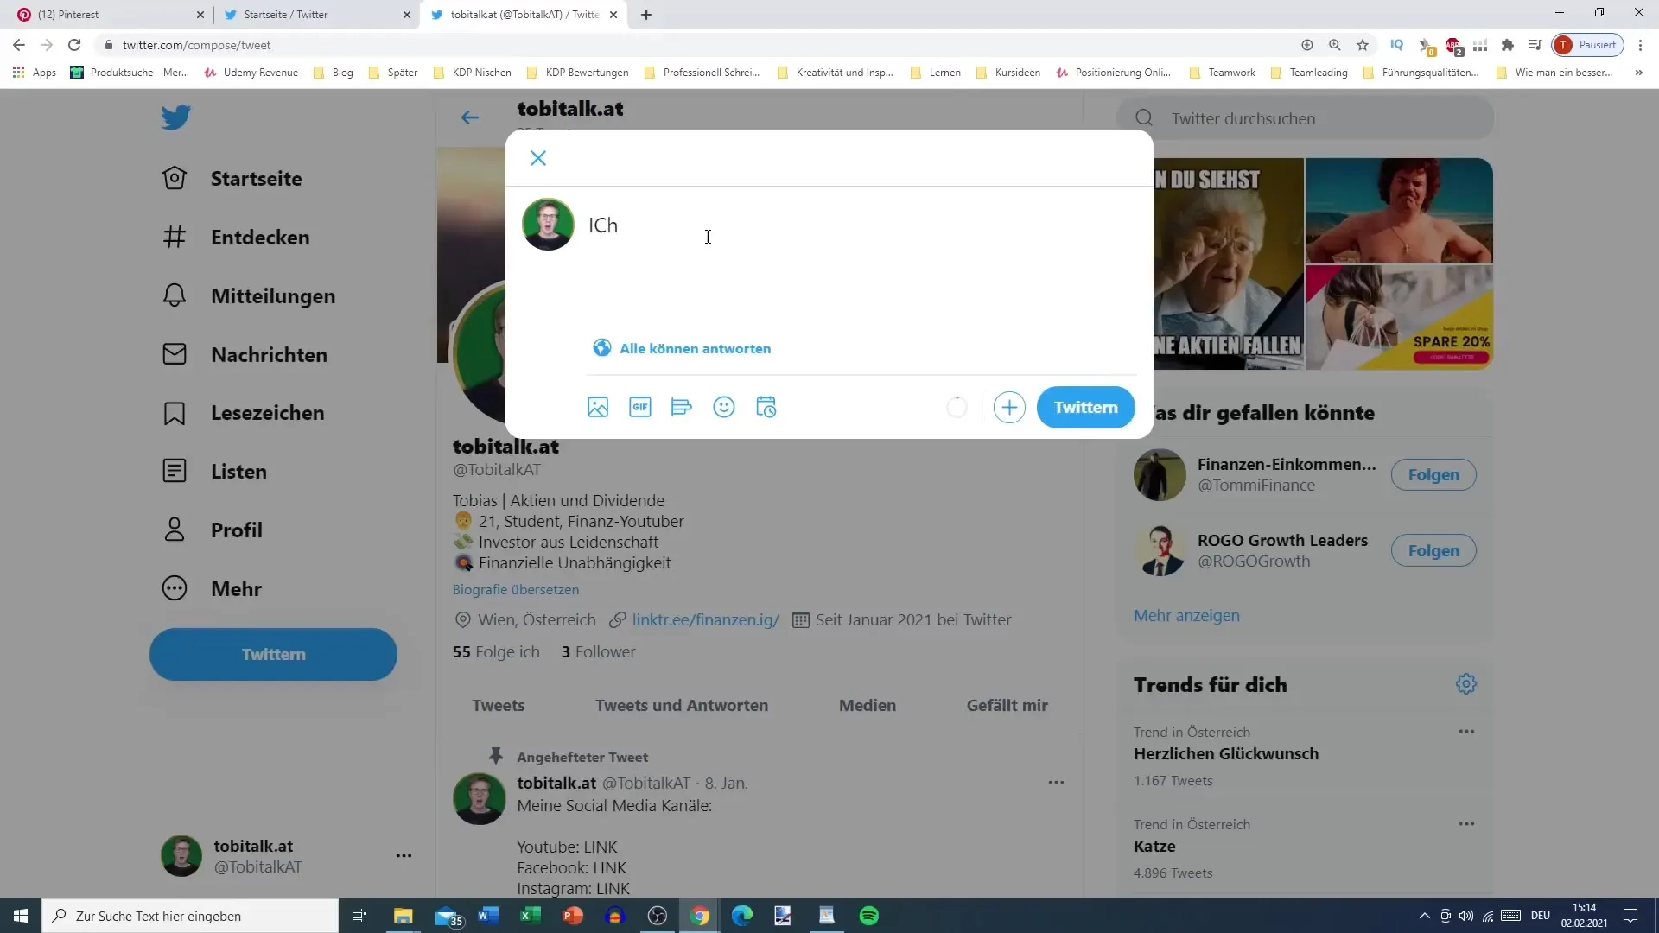
Task: Open the Katze trend
Action: (1154, 847)
